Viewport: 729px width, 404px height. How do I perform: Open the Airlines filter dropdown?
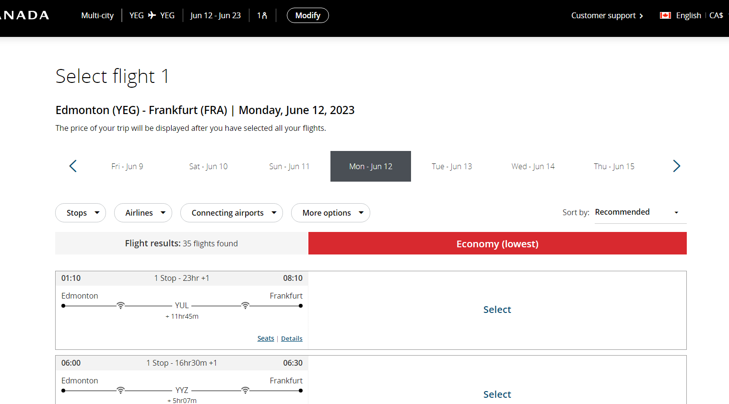[143, 213]
